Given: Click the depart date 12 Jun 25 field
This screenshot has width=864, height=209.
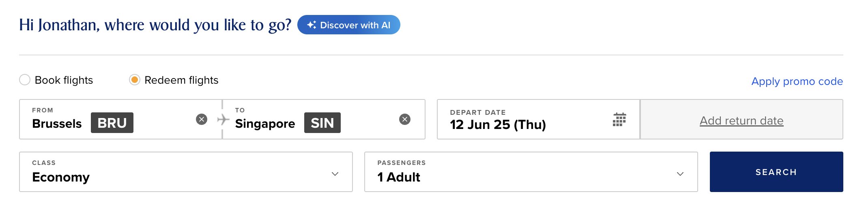Looking at the screenshot, I should 538,119.
